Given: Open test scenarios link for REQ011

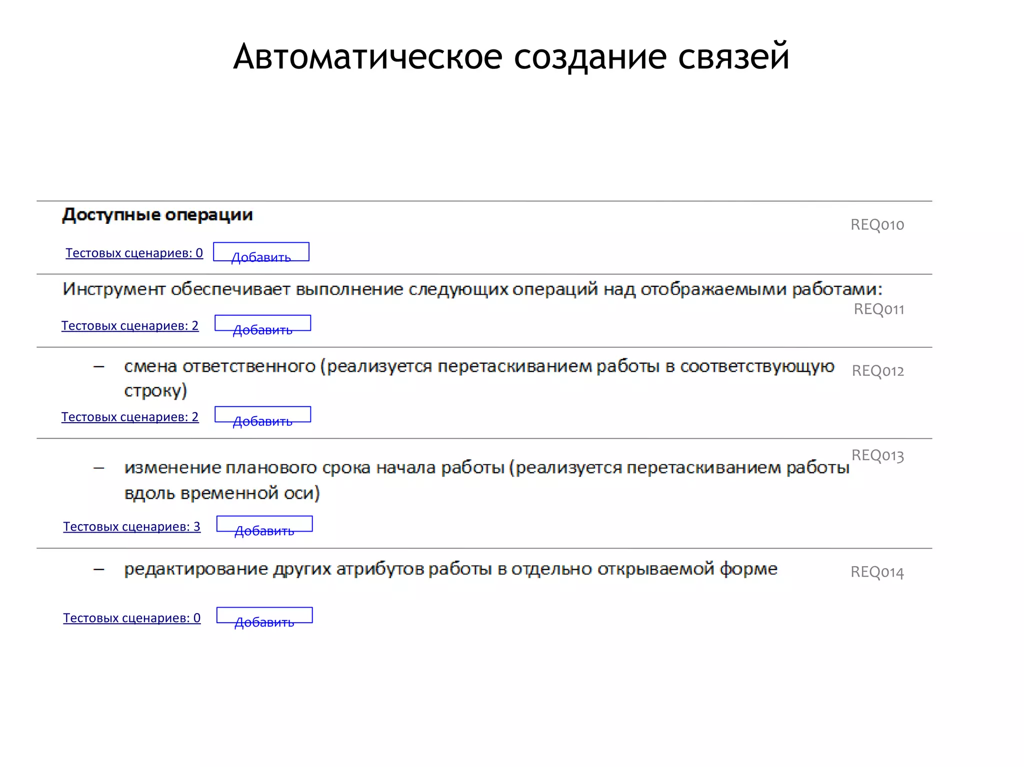Looking at the screenshot, I should click(130, 326).
